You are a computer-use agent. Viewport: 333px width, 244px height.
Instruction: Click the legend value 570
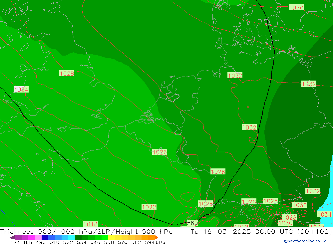click(123, 242)
